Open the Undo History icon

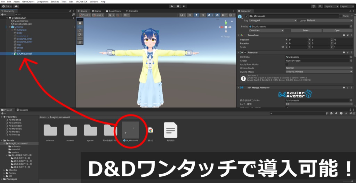click(x=314, y=6)
